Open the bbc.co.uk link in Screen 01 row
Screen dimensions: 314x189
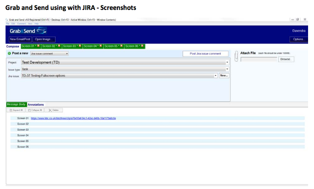(73, 118)
